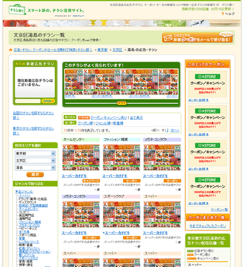Viewport: 243px width, 267px height.
Task: Click the yellow OPEN button
Action: click(x=48, y=101)
